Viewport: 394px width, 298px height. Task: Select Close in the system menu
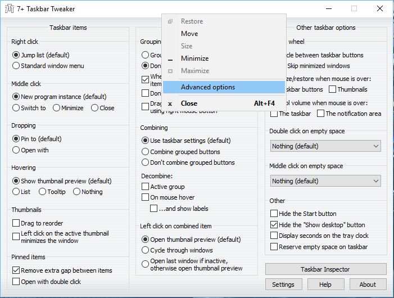[189, 103]
